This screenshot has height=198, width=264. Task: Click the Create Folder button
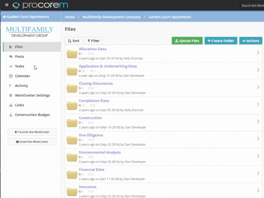click(x=221, y=41)
